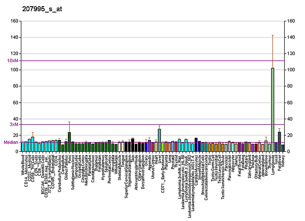Click the 10xM threshold label

tap(13, 61)
